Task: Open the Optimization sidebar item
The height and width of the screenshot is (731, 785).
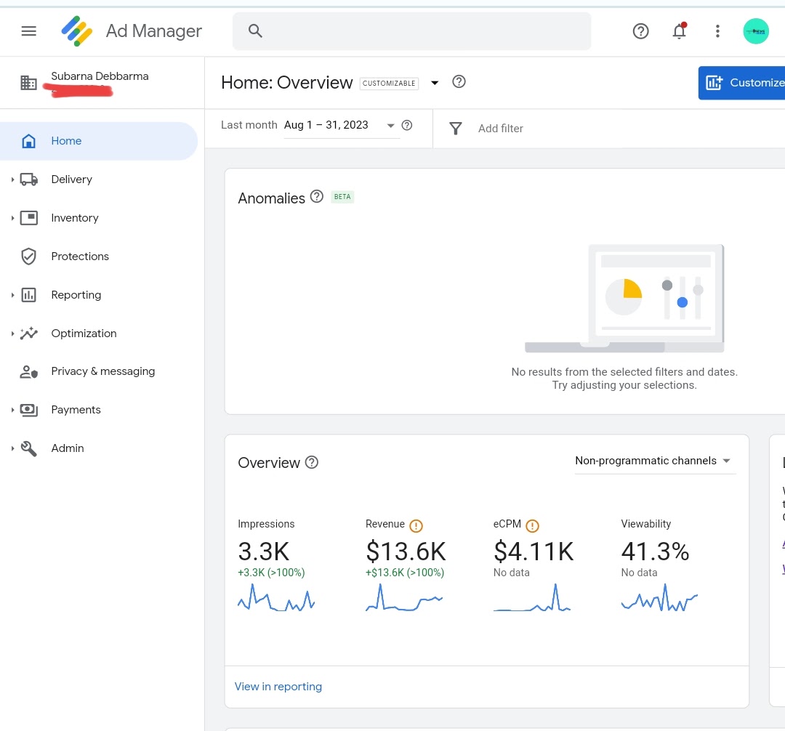Action: [x=84, y=333]
